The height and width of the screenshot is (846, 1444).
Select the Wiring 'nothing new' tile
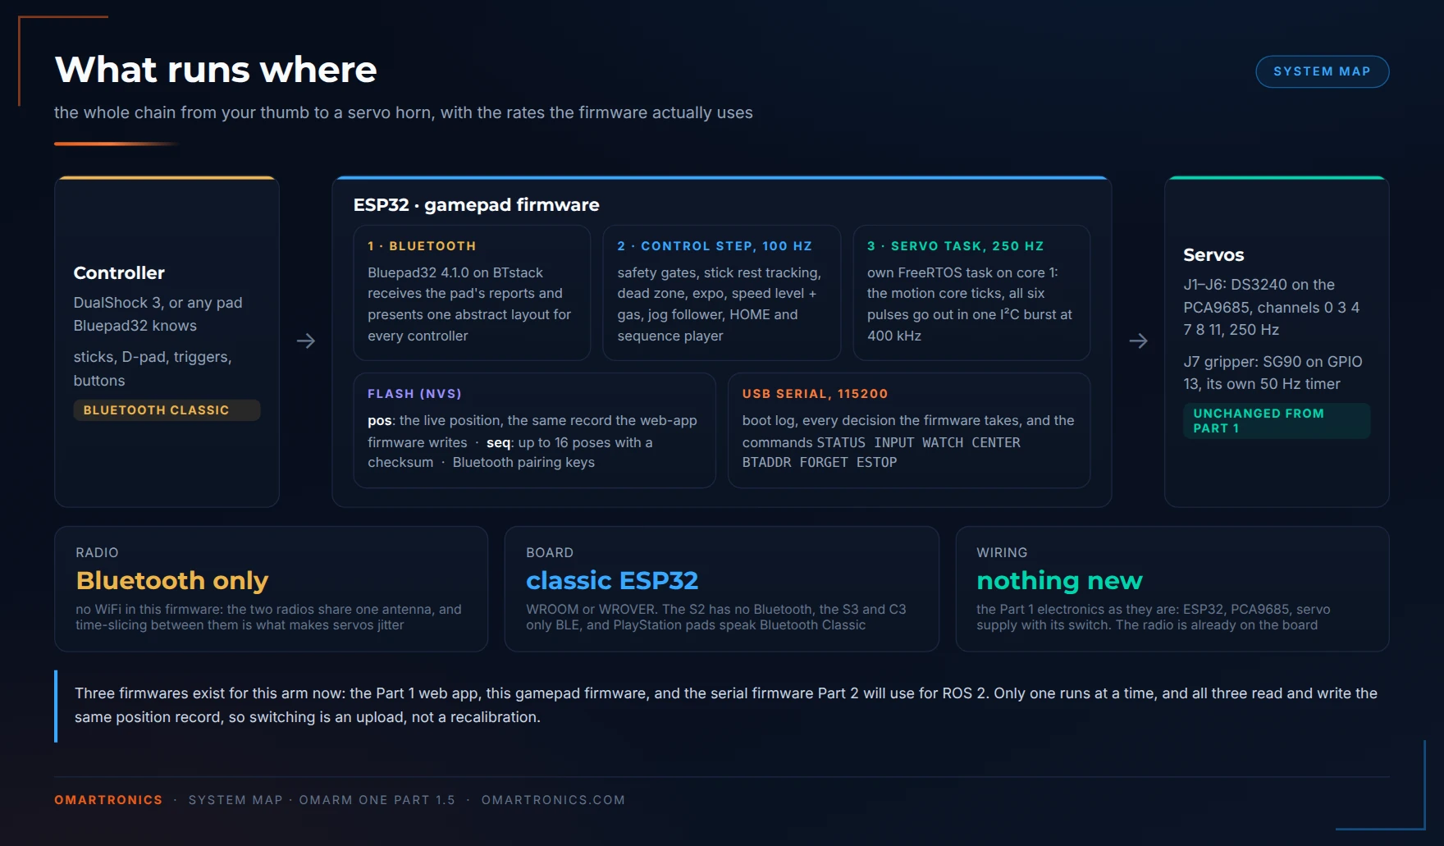(x=1172, y=589)
